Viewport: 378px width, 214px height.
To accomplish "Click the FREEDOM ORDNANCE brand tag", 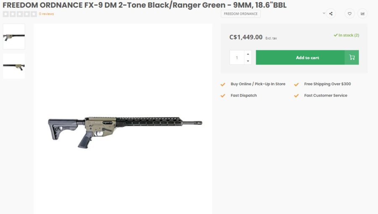I will coord(241,14).
